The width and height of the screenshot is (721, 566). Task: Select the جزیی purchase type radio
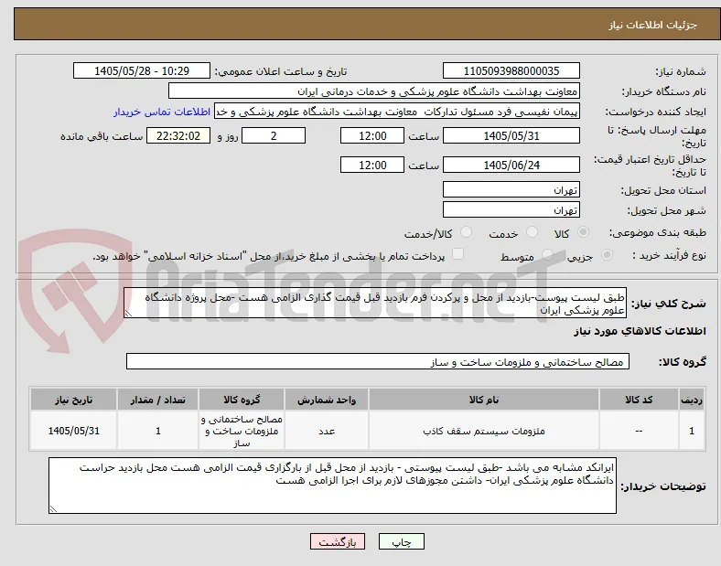click(607, 255)
